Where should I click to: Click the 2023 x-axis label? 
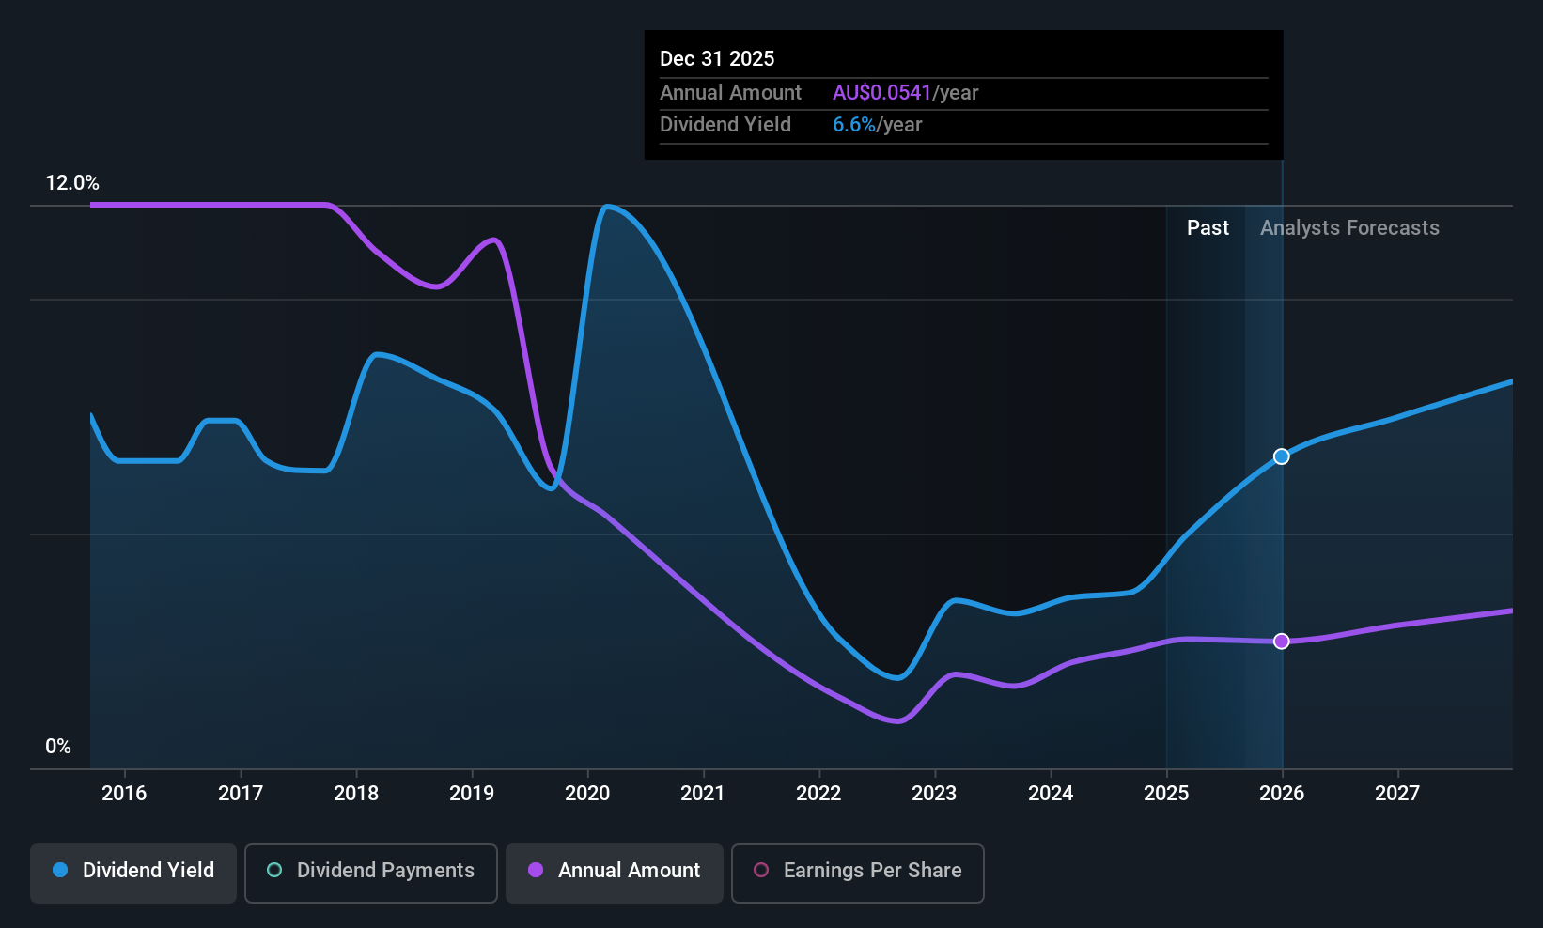[x=934, y=794]
